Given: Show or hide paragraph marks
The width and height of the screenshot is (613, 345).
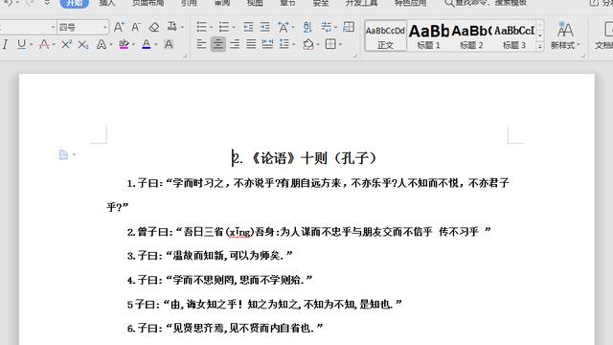Looking at the screenshot, I should tap(326, 27).
